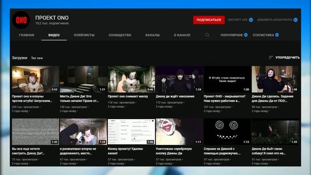Click title 'Вы все еще хотите смотреть Диану Ди?'
The width and height of the screenshot is (311, 175).
[x=28, y=151]
